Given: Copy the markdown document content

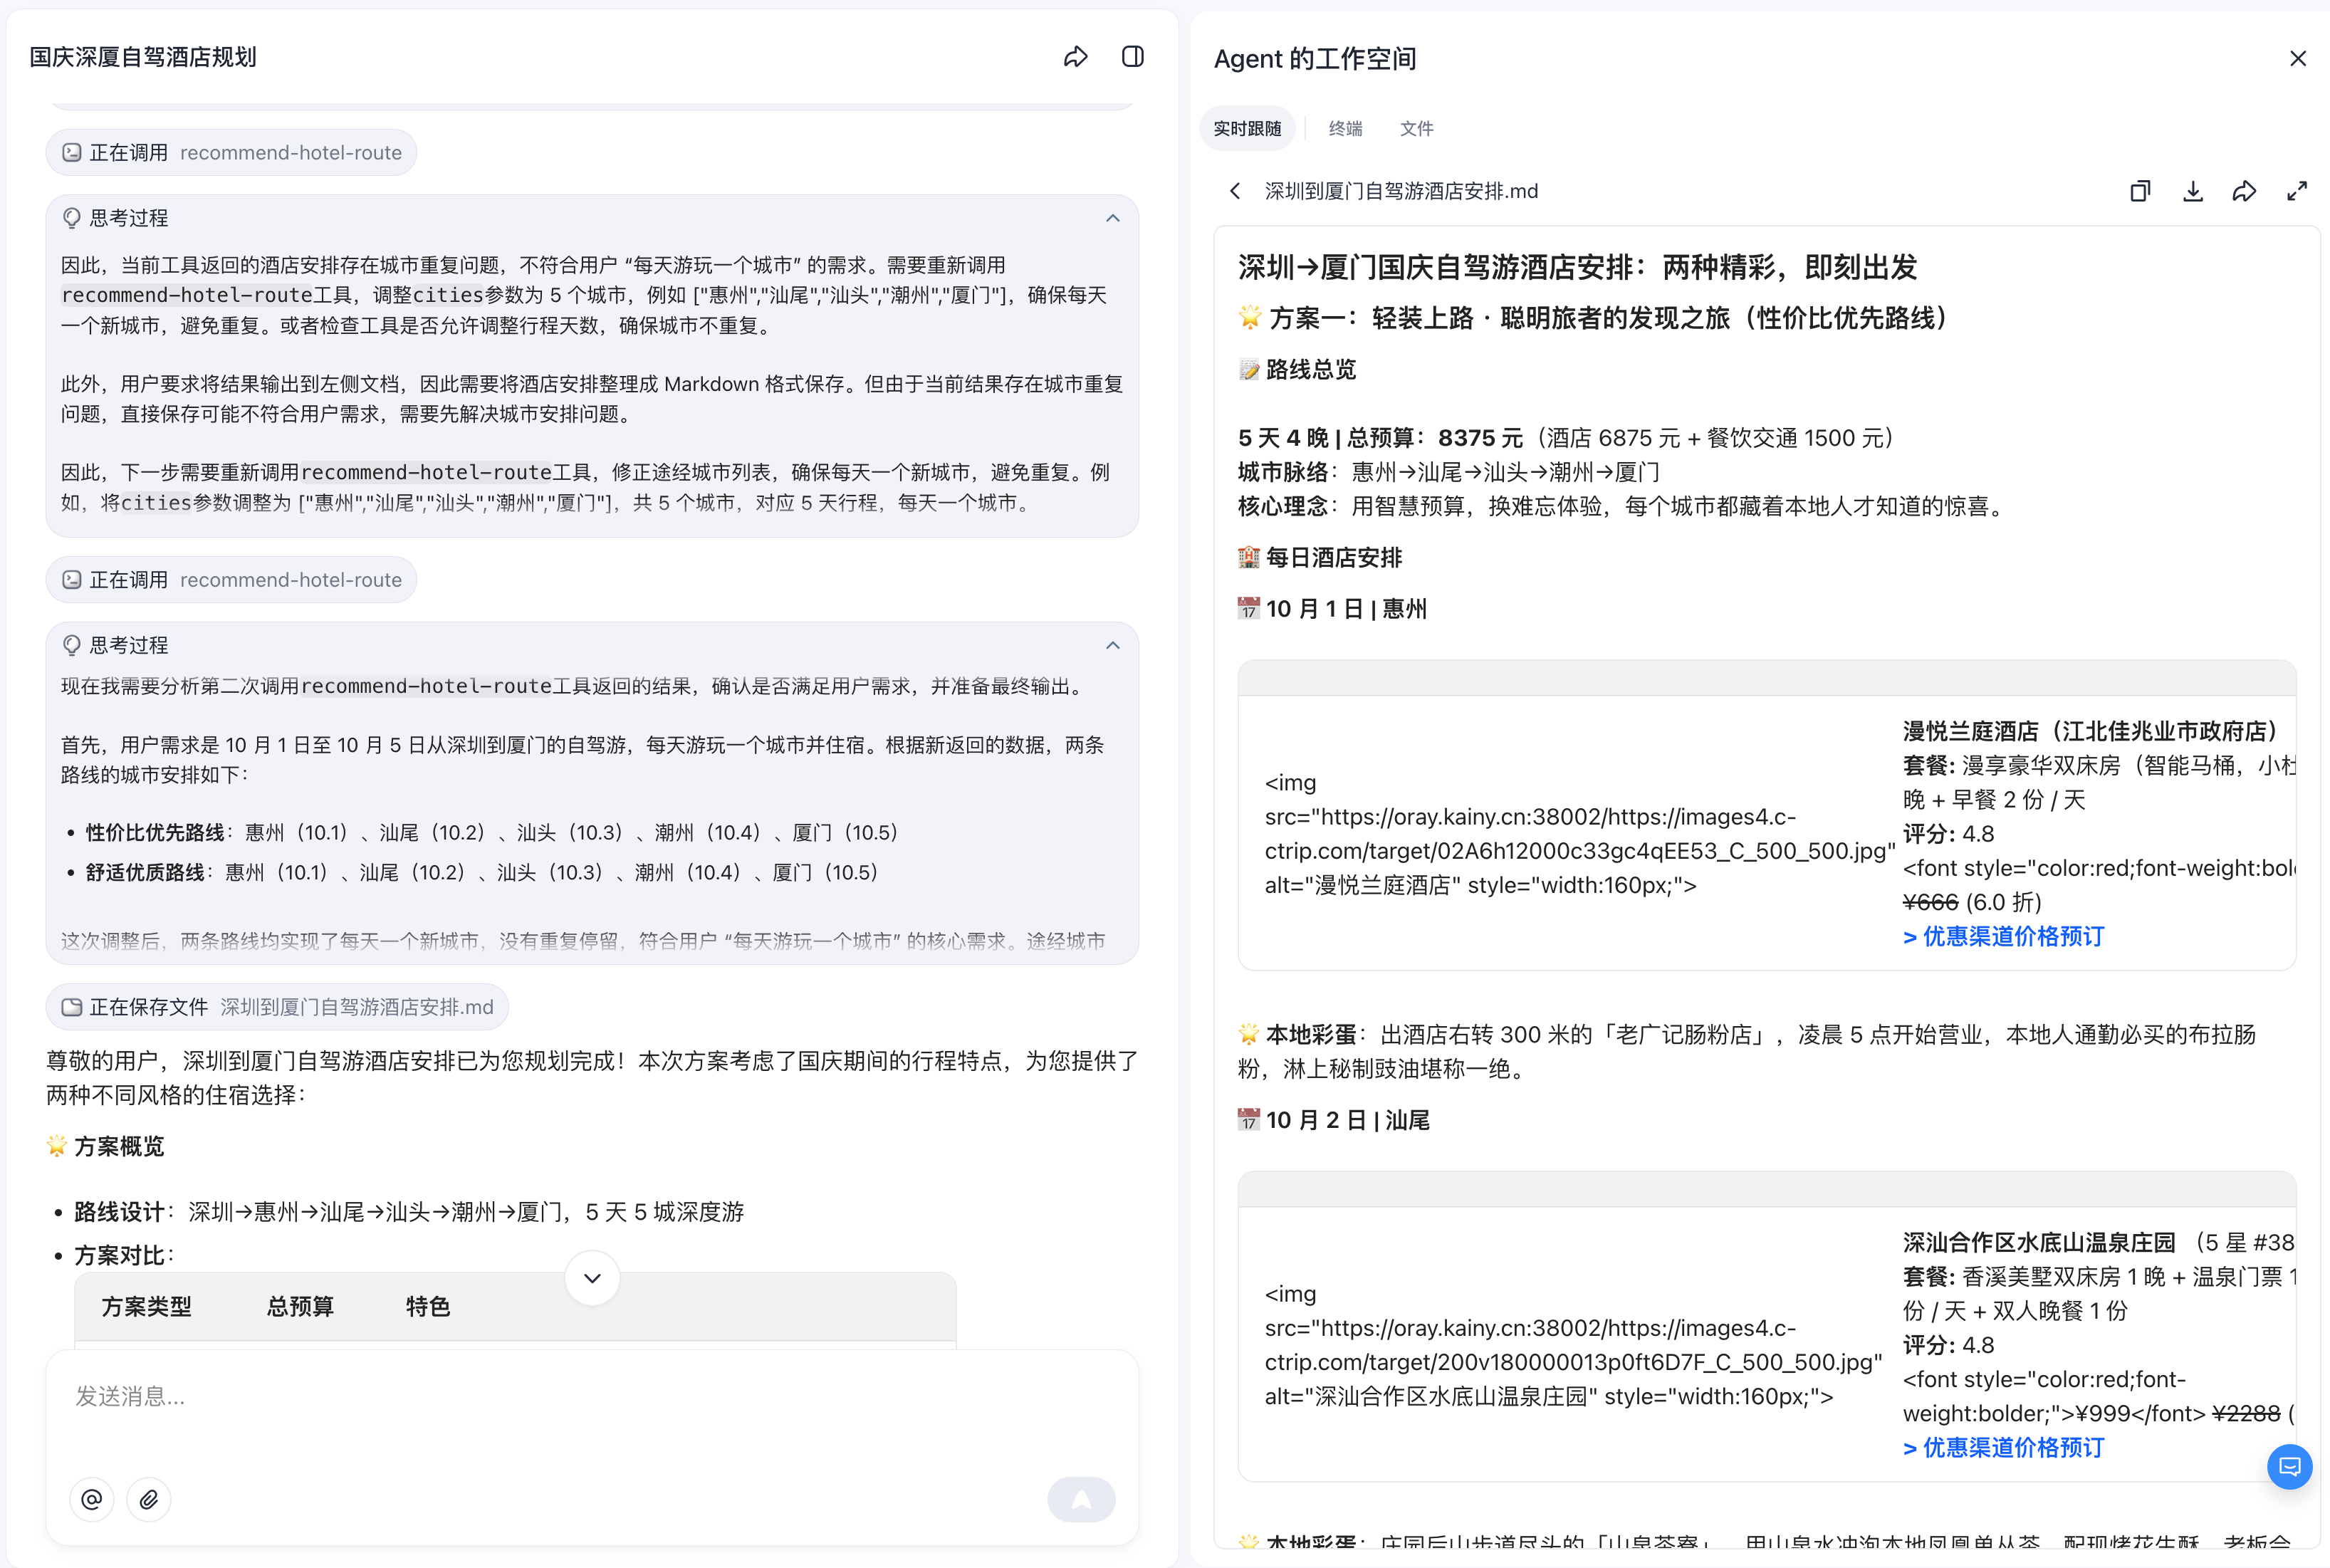Looking at the screenshot, I should click(2140, 191).
